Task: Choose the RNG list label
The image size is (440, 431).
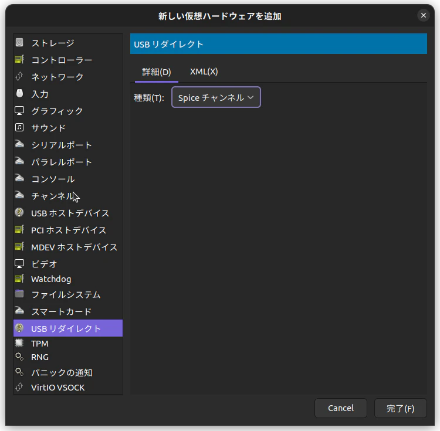Action: coord(40,357)
